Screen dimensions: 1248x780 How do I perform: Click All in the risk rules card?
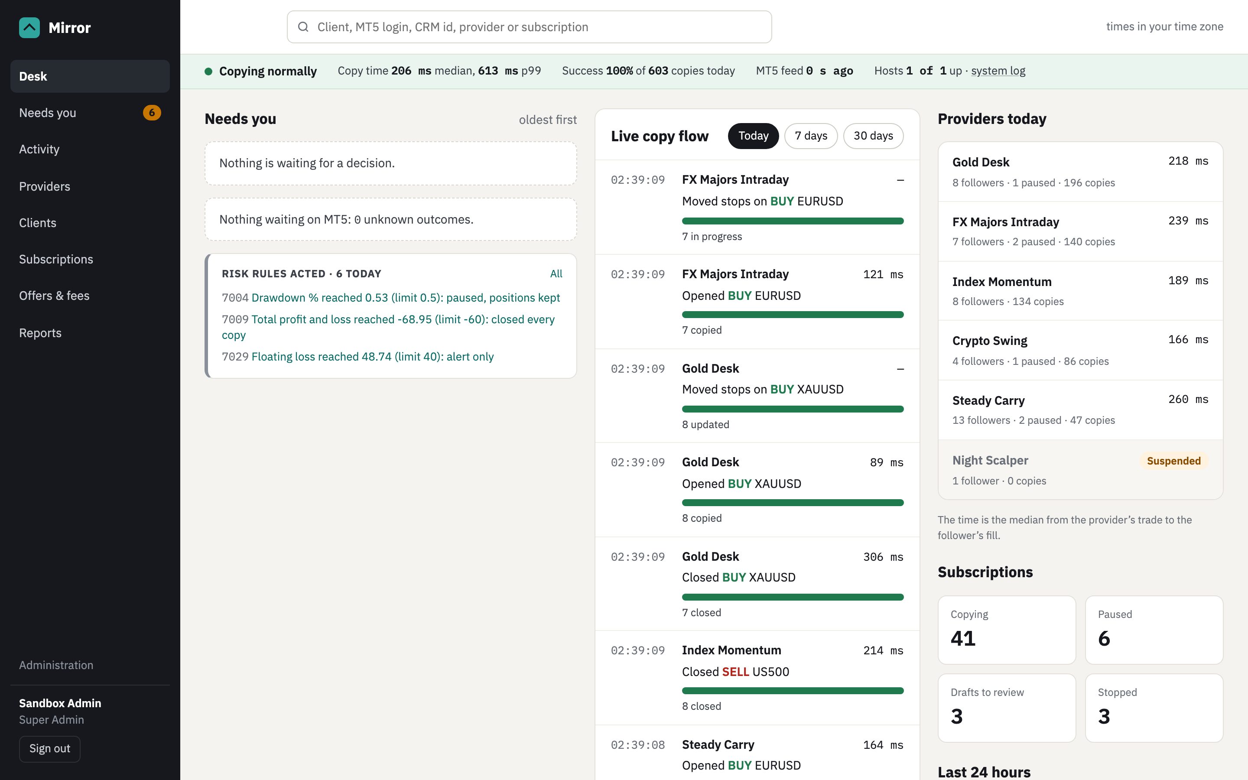tap(556, 274)
